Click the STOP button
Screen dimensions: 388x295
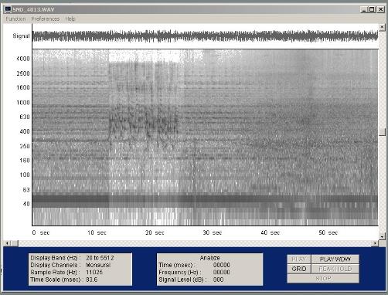pyautogui.click(x=323, y=278)
